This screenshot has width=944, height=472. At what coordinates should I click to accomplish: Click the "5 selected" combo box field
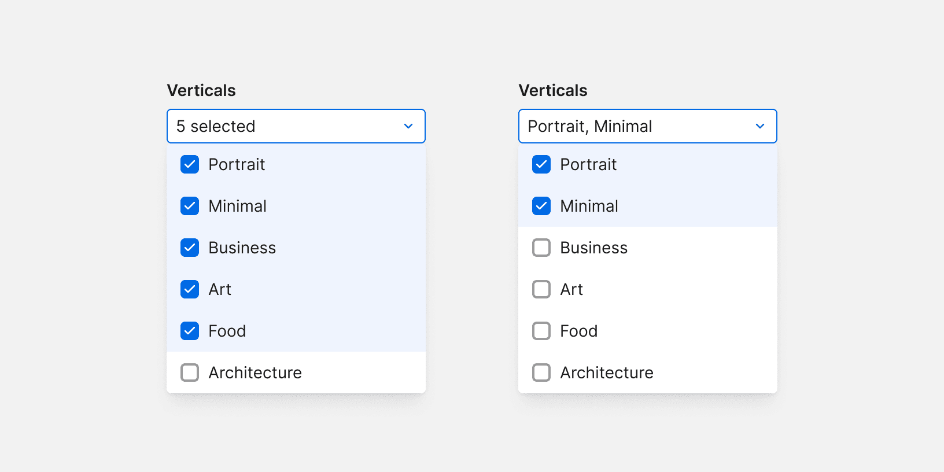278,126
